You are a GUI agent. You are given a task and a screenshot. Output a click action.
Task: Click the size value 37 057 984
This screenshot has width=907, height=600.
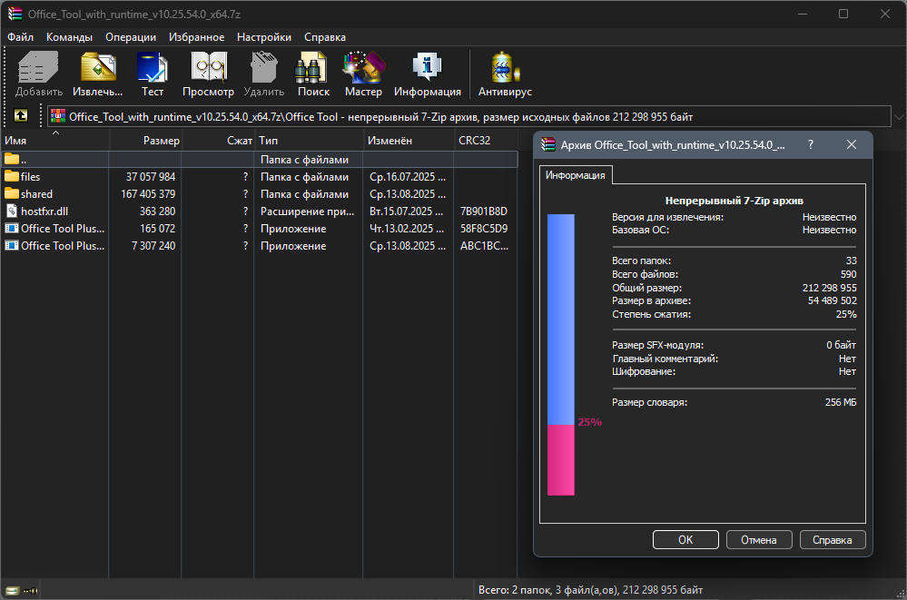pos(151,176)
